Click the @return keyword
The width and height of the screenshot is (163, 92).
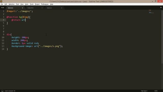click(x=16, y=20)
